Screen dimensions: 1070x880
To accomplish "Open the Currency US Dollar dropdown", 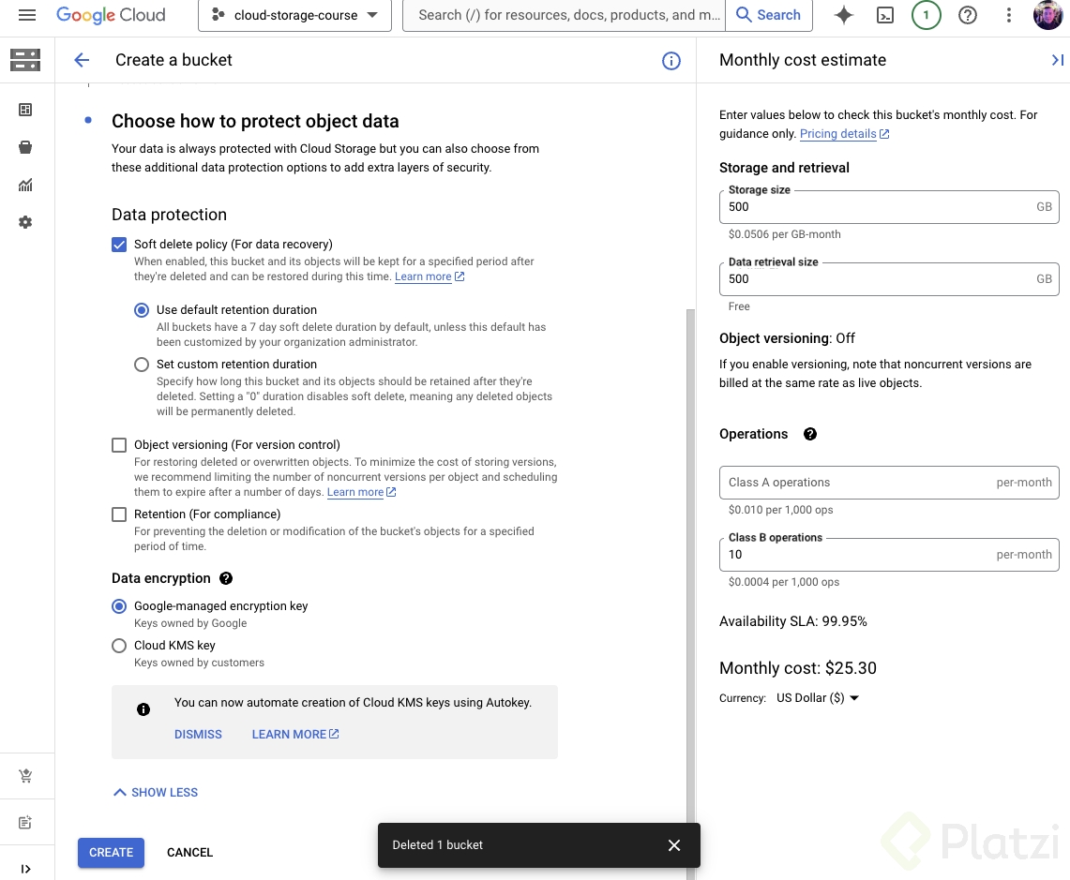I will (818, 698).
